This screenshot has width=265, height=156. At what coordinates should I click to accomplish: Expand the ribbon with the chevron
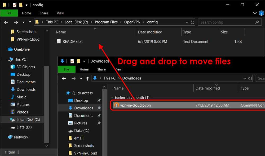point(255,13)
